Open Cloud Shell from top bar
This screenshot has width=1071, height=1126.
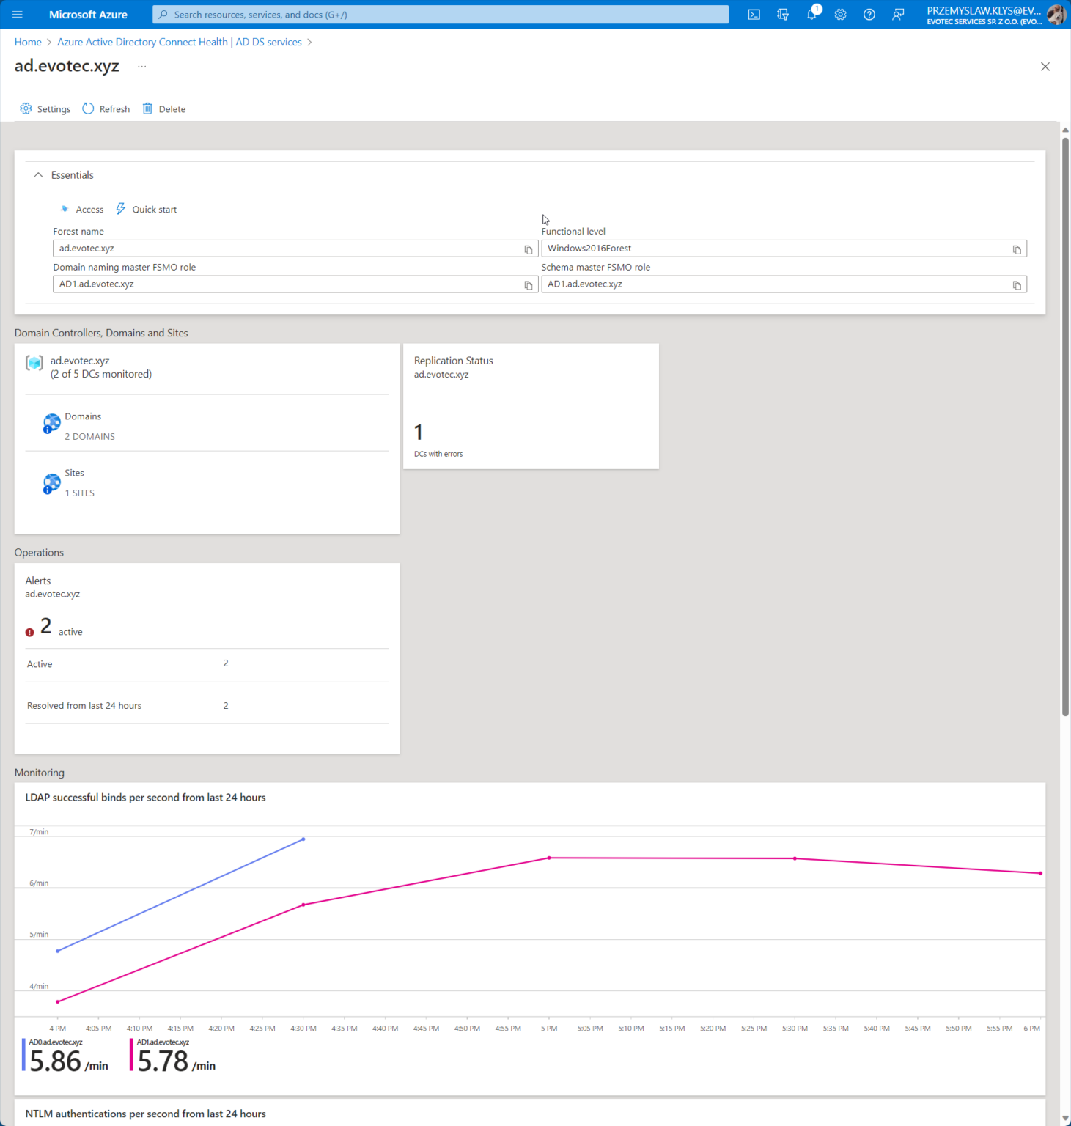pyautogui.click(x=754, y=14)
